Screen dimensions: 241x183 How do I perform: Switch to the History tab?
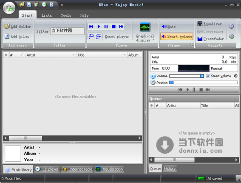click(170, 169)
